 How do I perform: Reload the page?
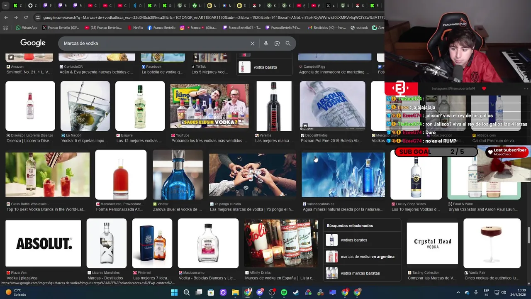(26, 17)
